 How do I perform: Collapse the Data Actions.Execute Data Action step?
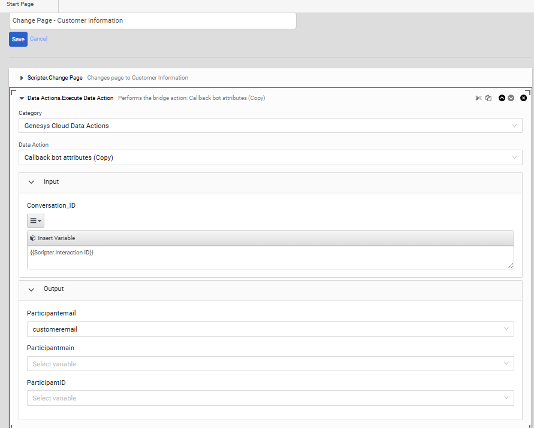click(22, 98)
